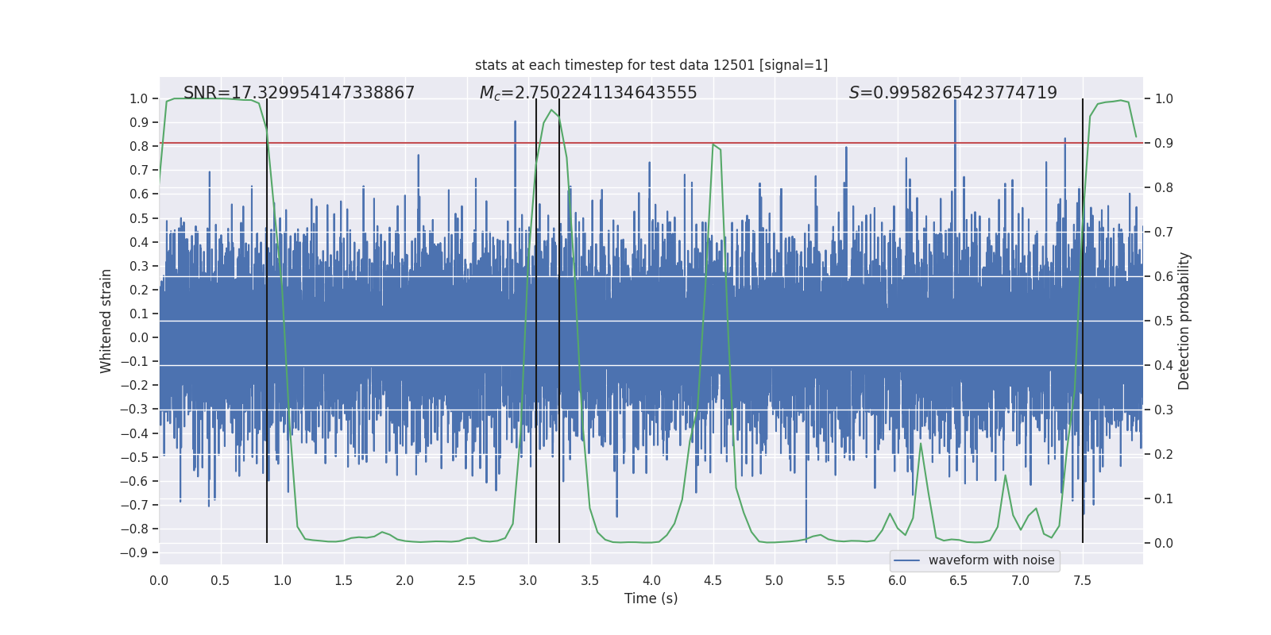This screenshot has height=635, width=1271.
Task: Click the green curve peak at 4.5 seconds
Action: point(714,145)
